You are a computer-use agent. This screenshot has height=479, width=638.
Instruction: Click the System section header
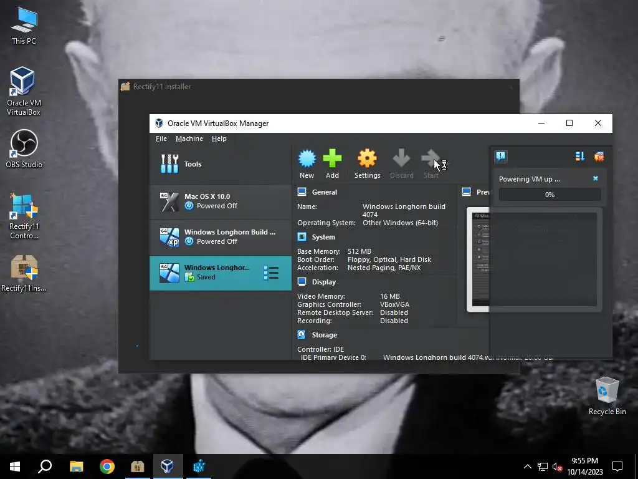pyautogui.click(x=323, y=237)
